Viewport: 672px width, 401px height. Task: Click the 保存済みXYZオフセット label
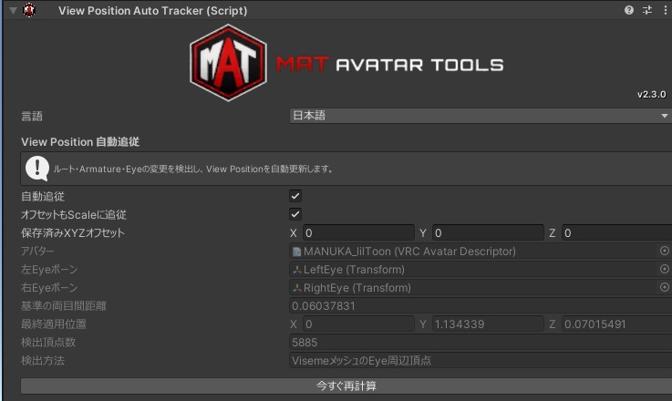(x=73, y=233)
